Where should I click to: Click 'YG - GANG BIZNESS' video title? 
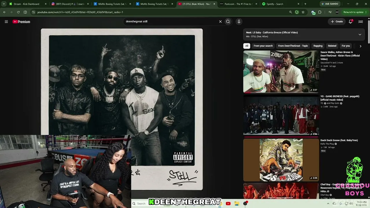click(340, 98)
